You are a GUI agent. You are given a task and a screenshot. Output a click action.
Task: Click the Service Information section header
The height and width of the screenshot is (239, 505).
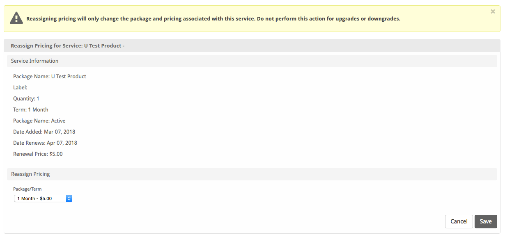pyautogui.click(x=34, y=61)
